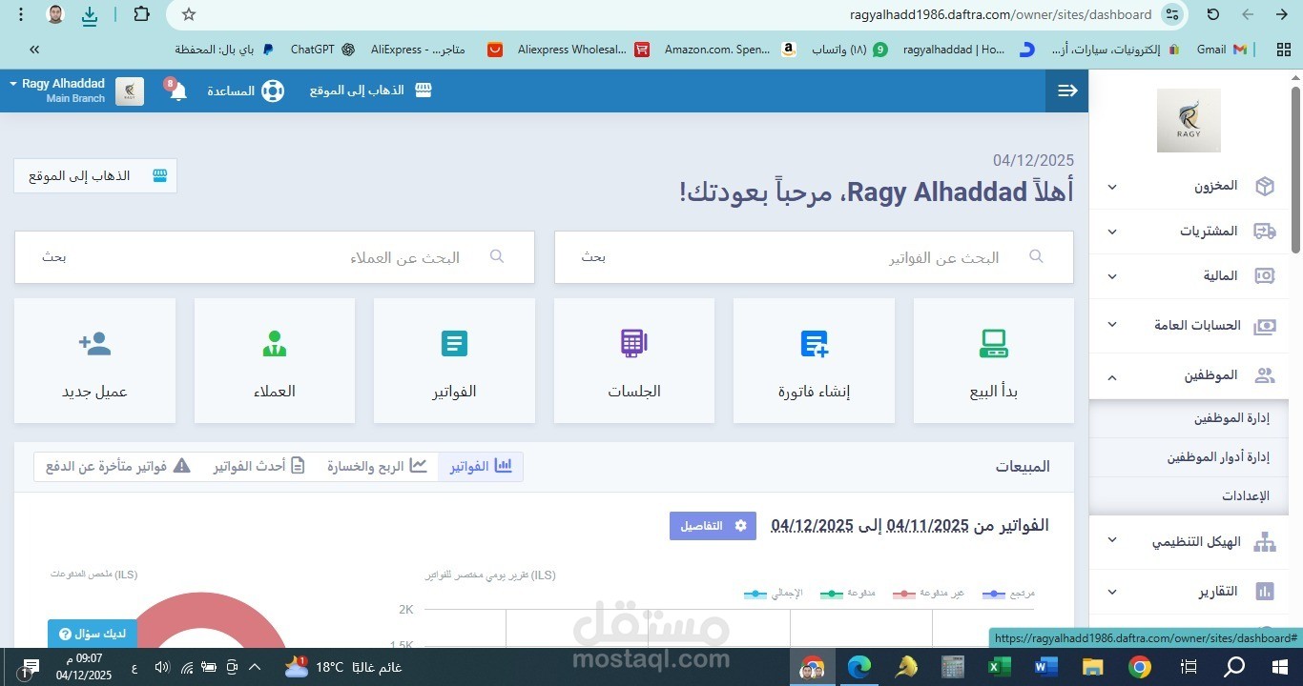Open إدارة الموظفين submenu item
Viewport: 1303px width, 686px height.
(1231, 418)
